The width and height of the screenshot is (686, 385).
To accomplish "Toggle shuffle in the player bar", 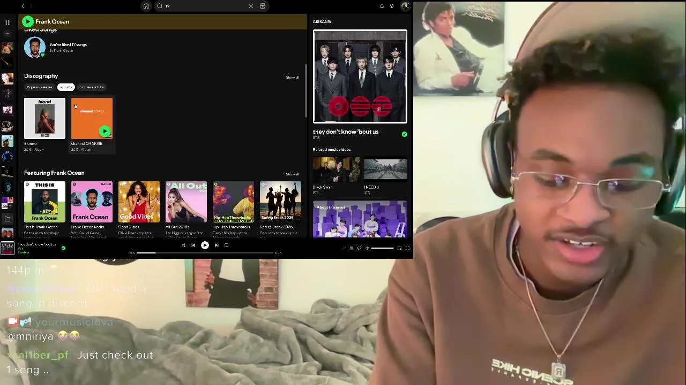I will pyautogui.click(x=183, y=245).
